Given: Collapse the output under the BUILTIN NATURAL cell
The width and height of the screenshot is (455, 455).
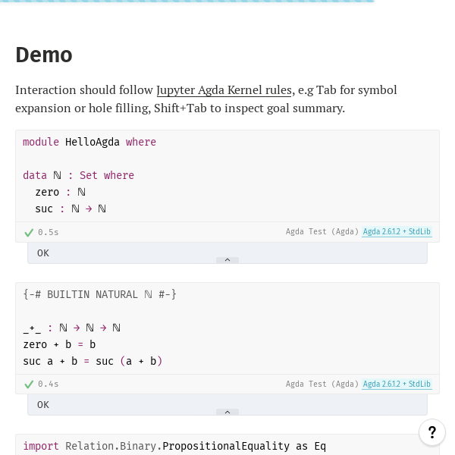Looking at the screenshot, I should [x=227, y=412].
